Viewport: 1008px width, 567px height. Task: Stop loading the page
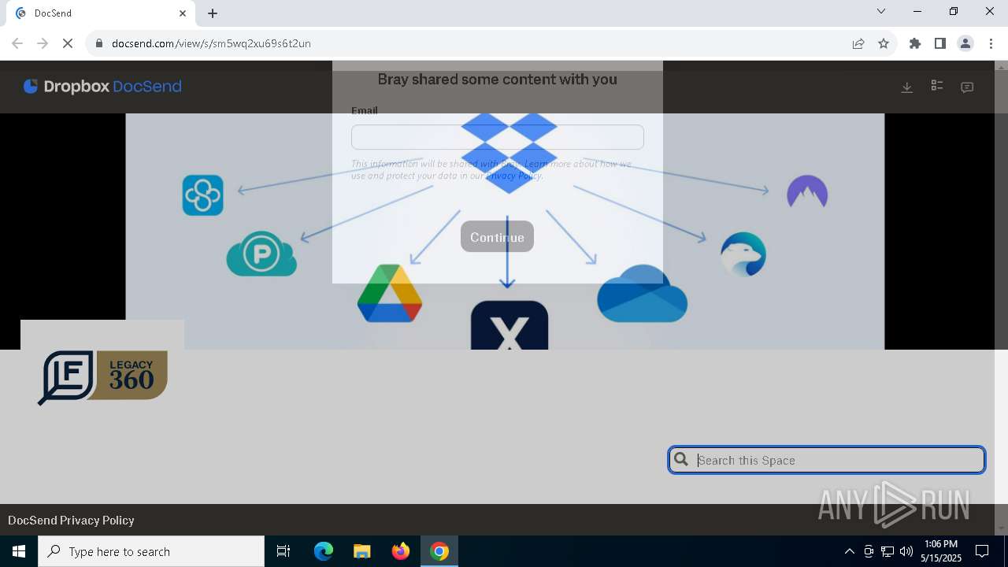click(x=68, y=43)
